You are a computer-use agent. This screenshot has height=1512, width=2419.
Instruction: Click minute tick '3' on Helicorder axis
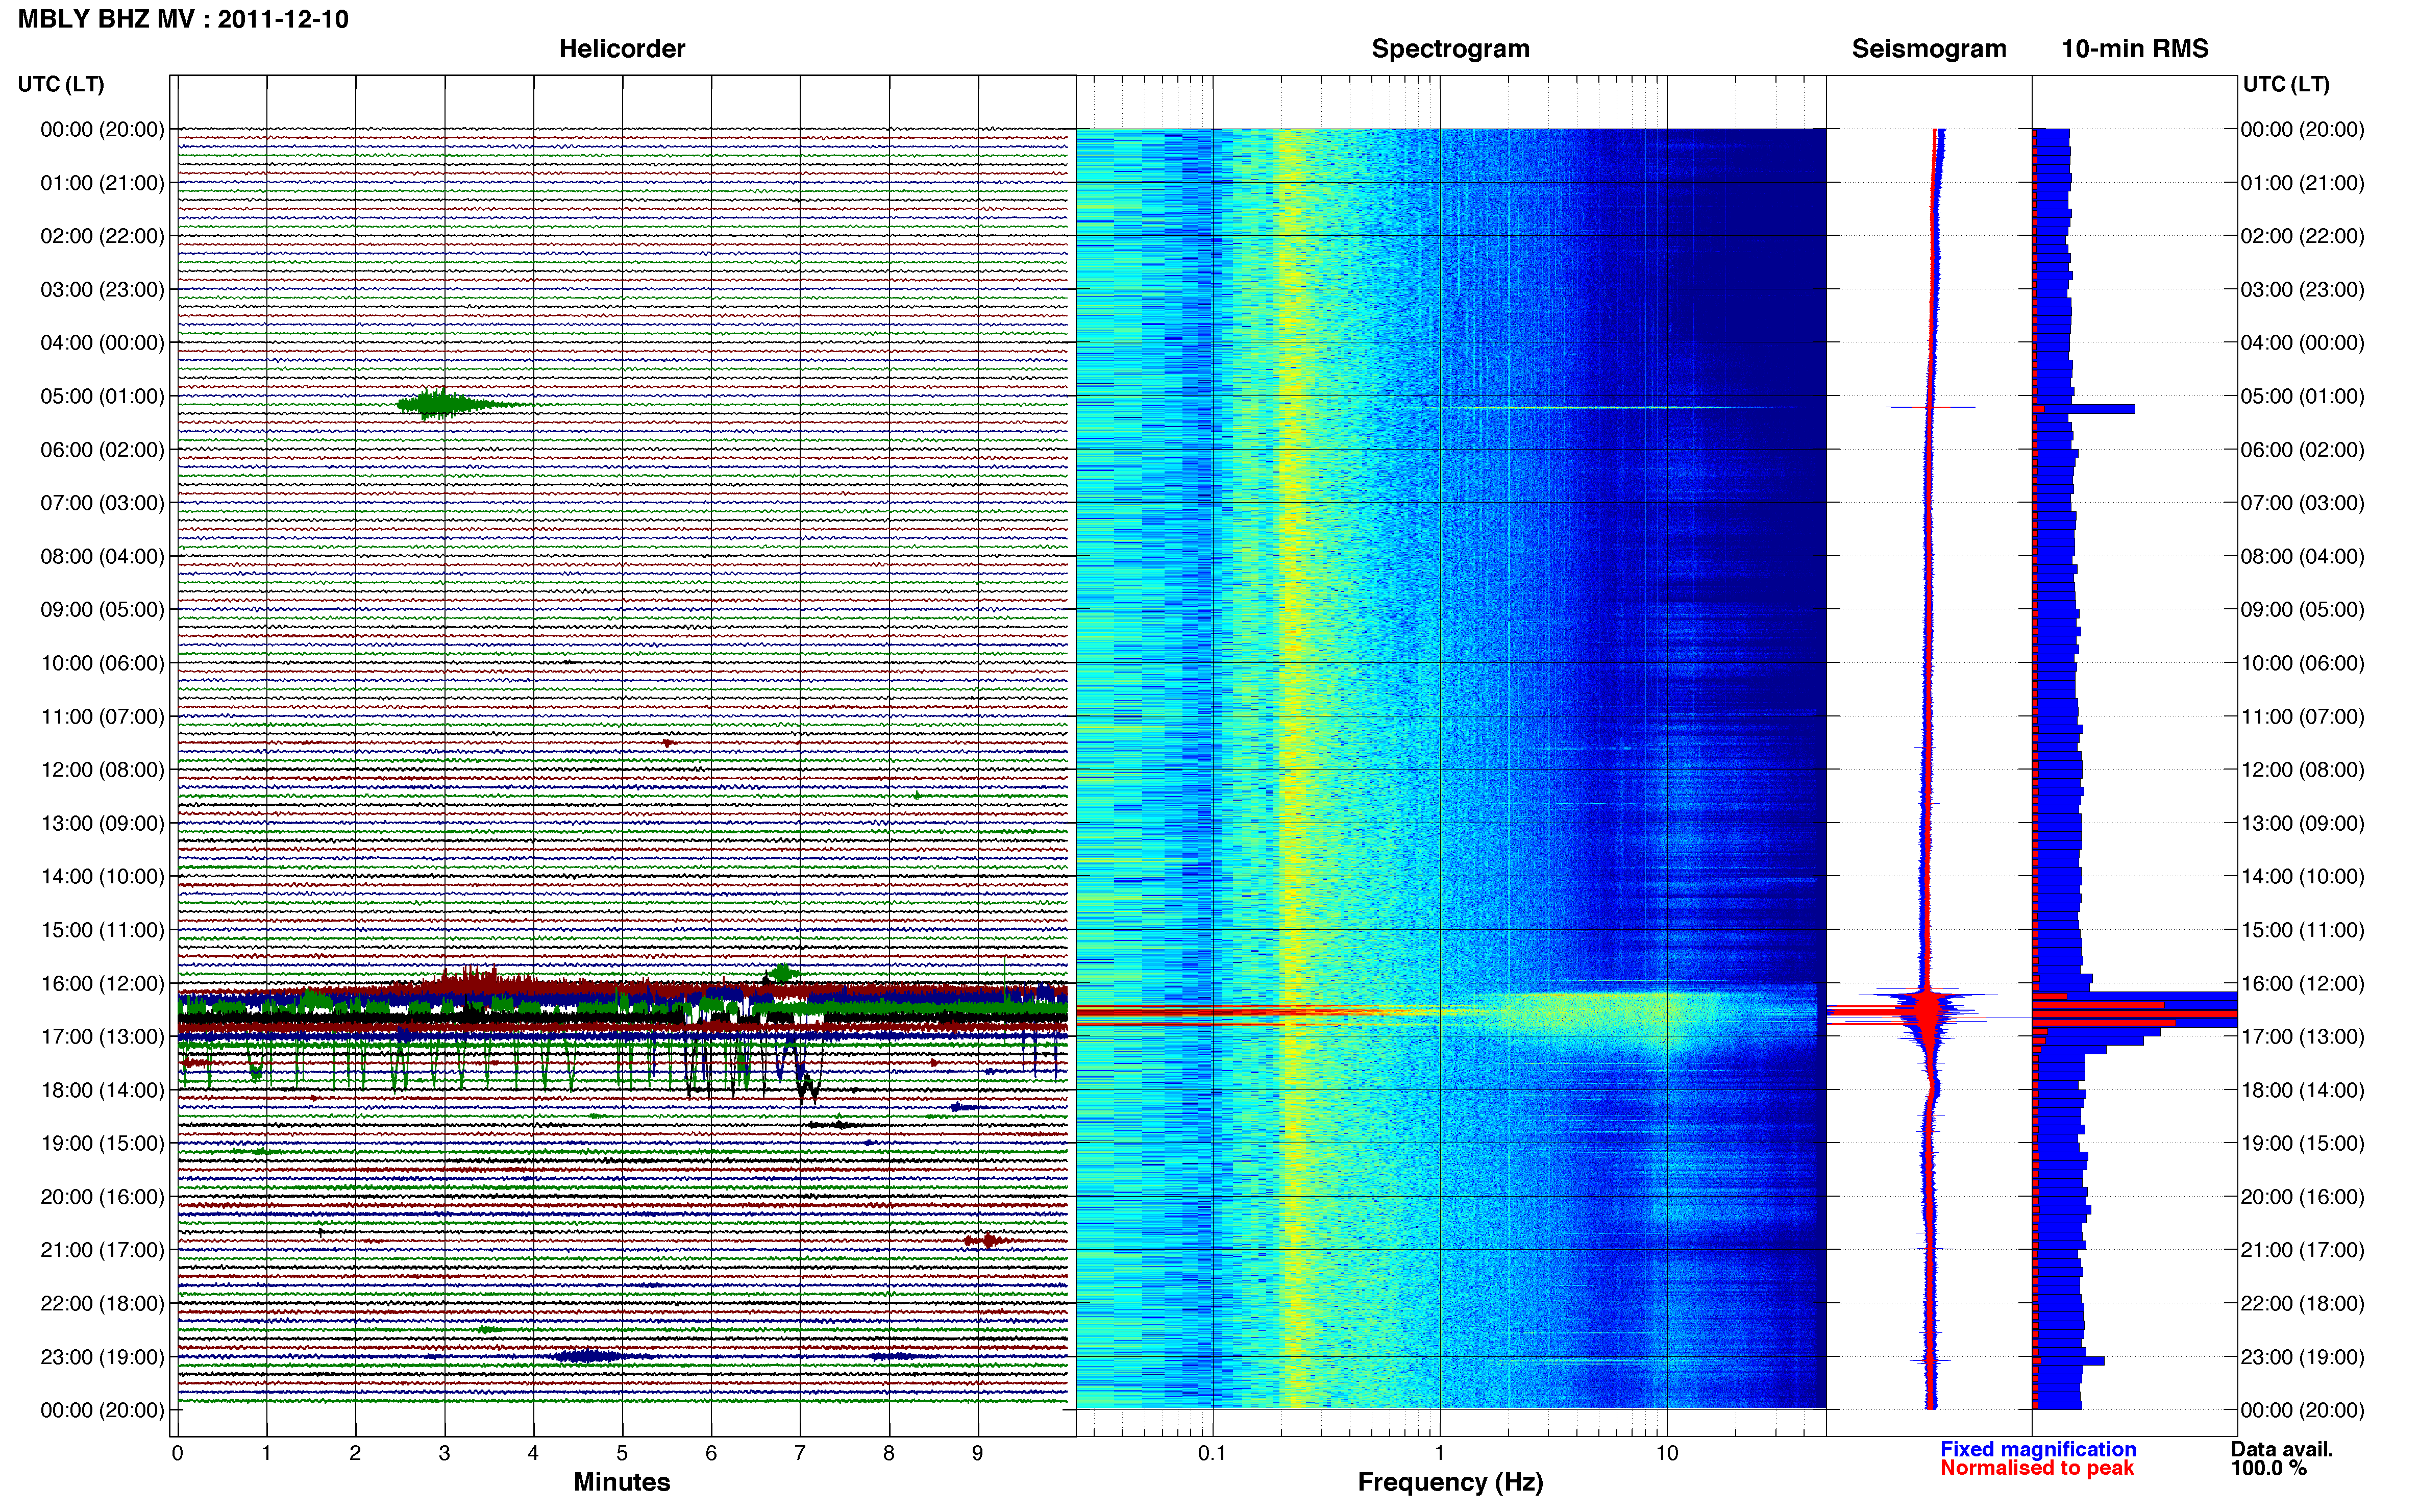[444, 1453]
